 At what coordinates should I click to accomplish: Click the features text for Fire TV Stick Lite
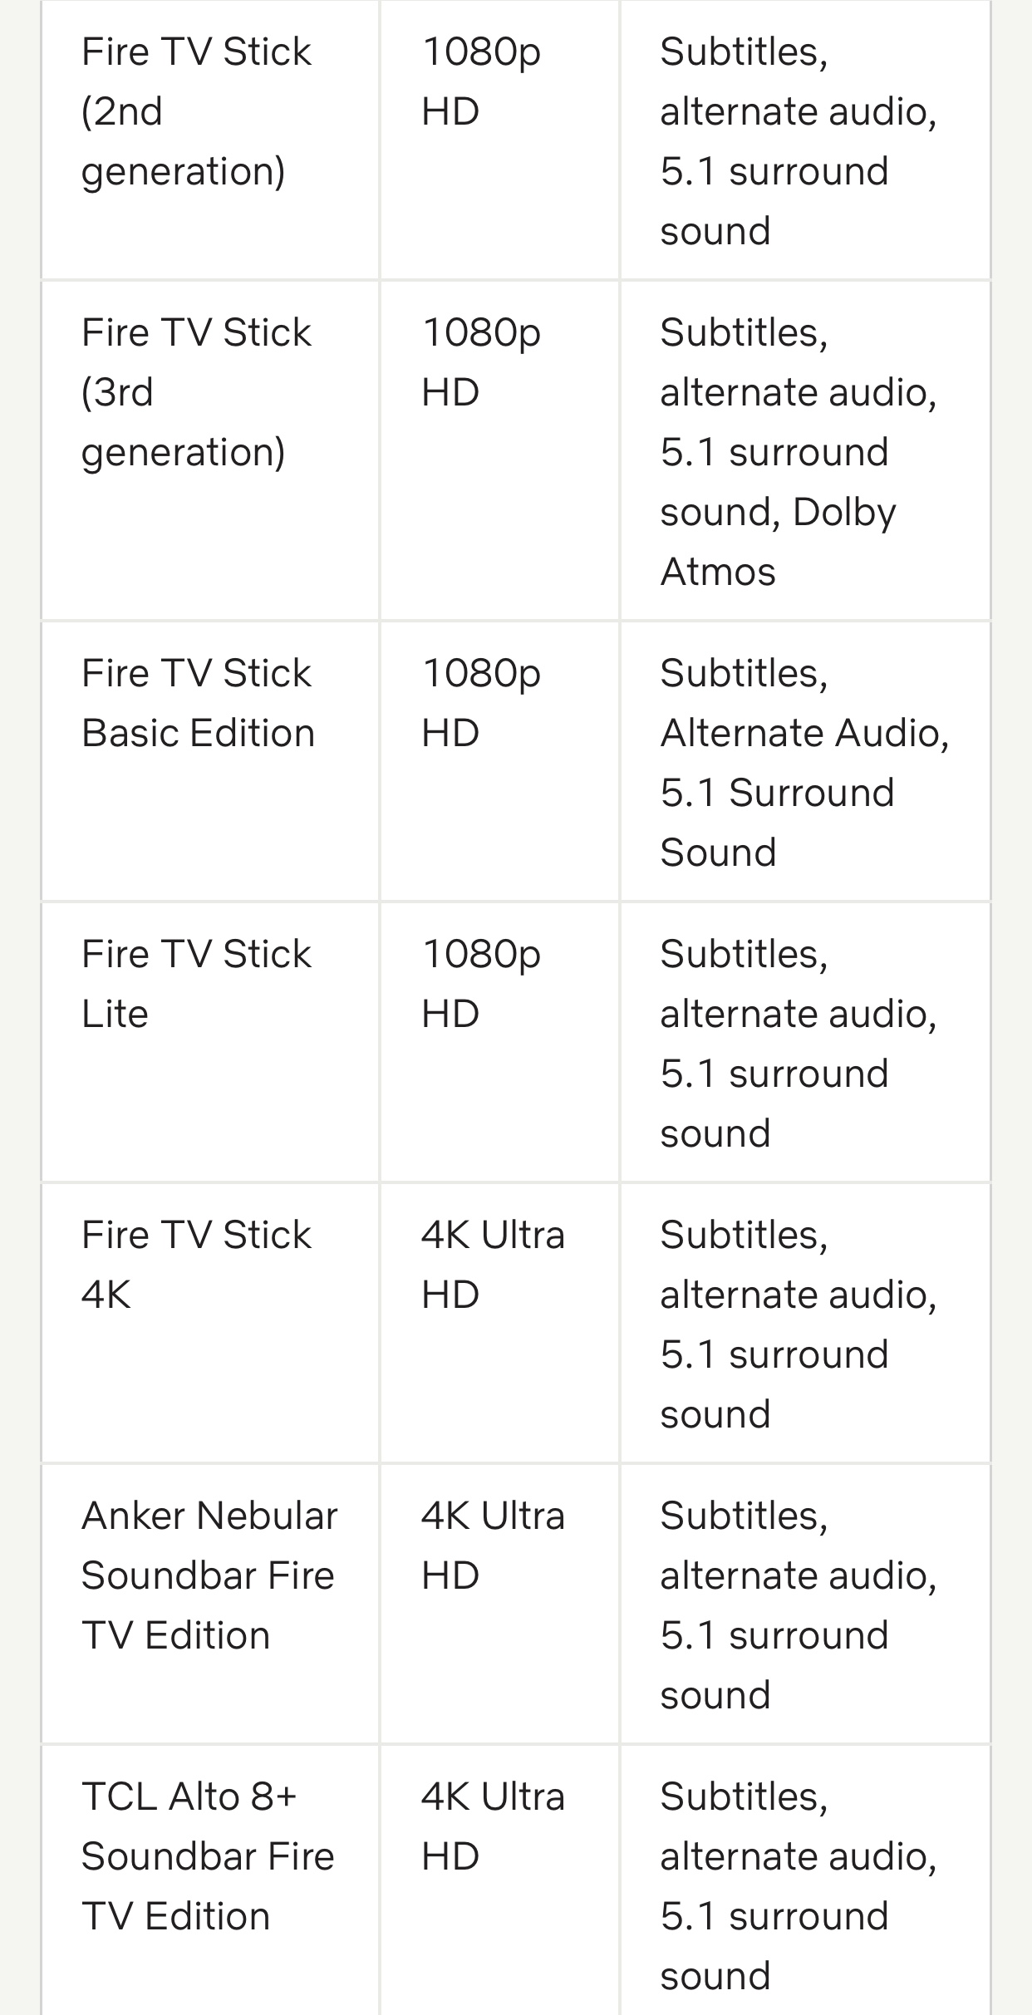tap(798, 1044)
